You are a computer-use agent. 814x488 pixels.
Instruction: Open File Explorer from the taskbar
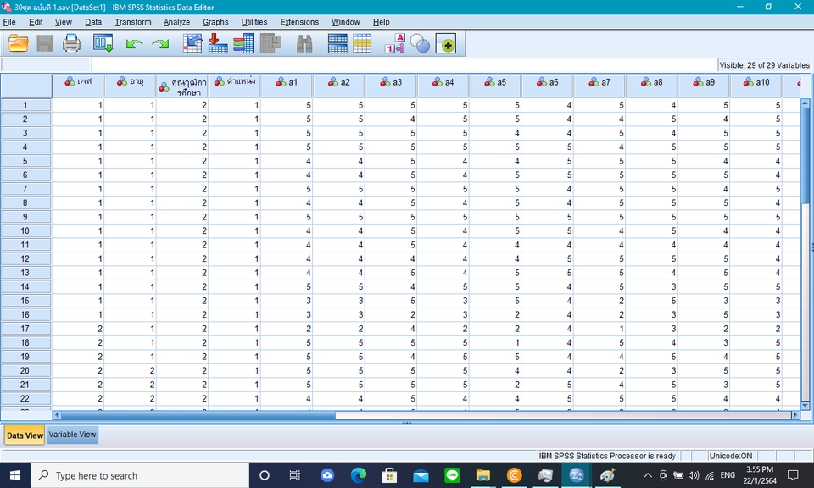click(x=482, y=475)
